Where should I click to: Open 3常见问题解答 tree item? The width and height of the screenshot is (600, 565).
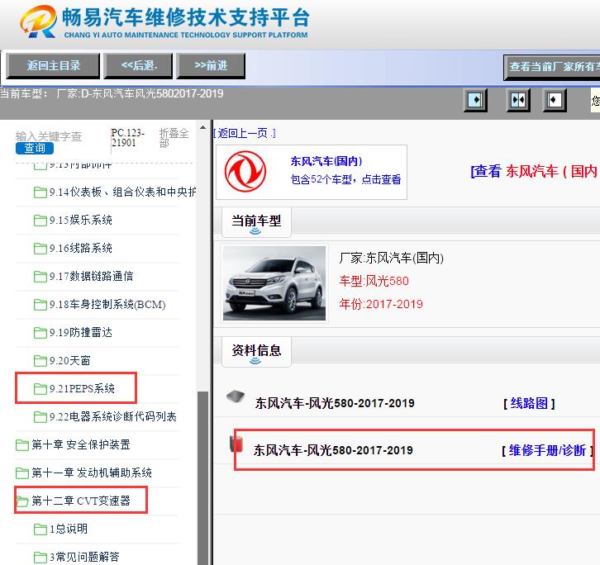coord(84,557)
